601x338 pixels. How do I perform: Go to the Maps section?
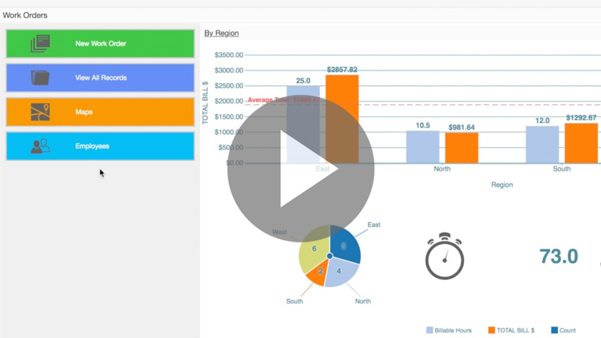pyautogui.click(x=100, y=112)
